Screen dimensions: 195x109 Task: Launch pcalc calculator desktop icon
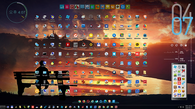(60, 45)
